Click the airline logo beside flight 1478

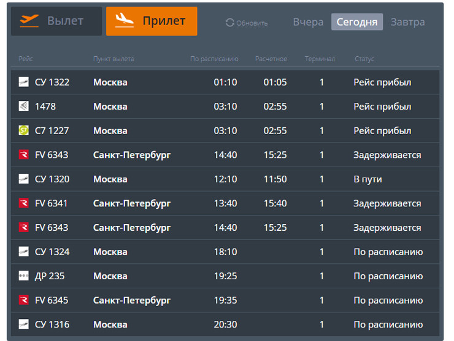point(24,107)
